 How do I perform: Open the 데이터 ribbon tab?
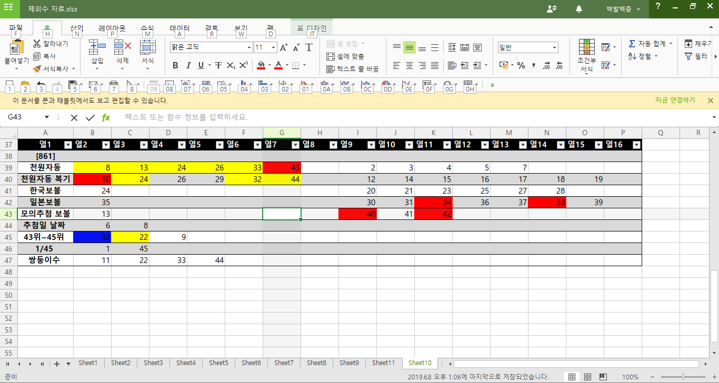(179, 28)
